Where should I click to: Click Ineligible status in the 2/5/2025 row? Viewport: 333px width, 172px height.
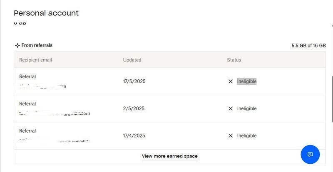[x=247, y=108]
